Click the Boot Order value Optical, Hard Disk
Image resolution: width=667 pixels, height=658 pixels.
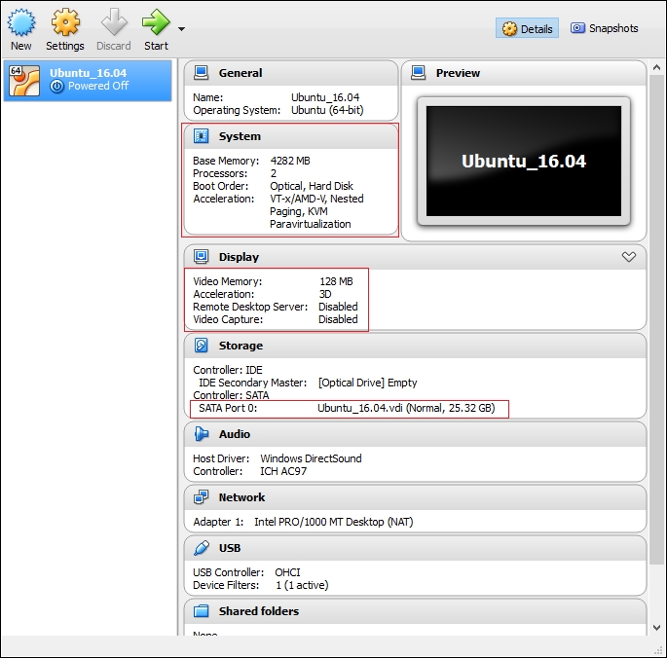click(x=312, y=186)
